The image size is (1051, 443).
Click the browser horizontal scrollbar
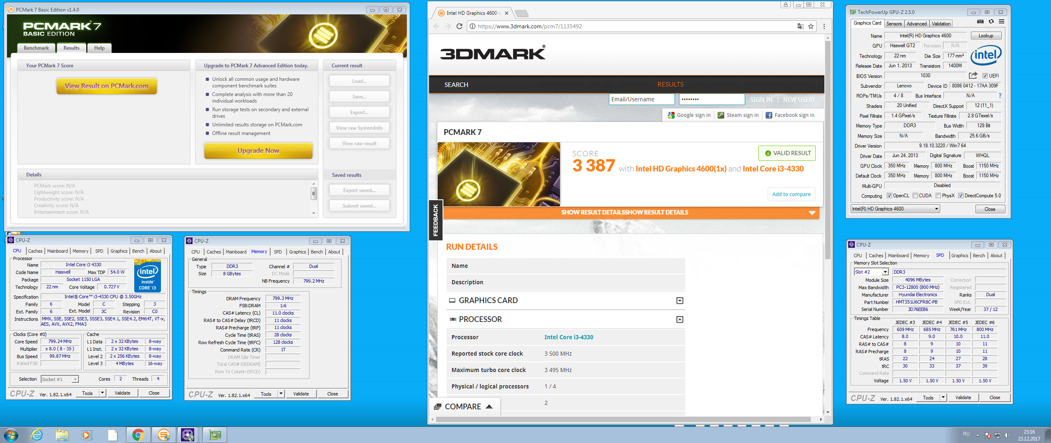pyautogui.click(x=624, y=419)
